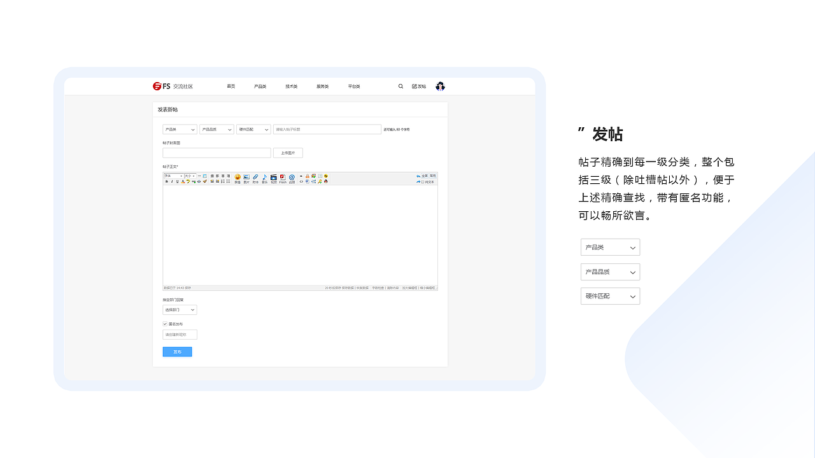The image size is (815, 458).
Task: Insert an image with the 图片 toolbar icon
Action: click(246, 177)
